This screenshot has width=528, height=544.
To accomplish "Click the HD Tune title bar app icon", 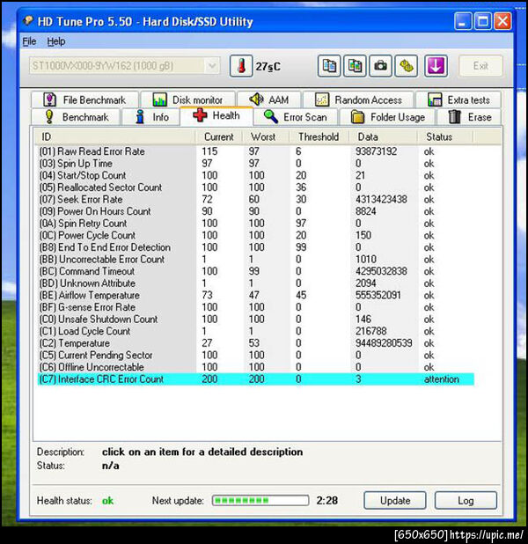I will pos(28,21).
